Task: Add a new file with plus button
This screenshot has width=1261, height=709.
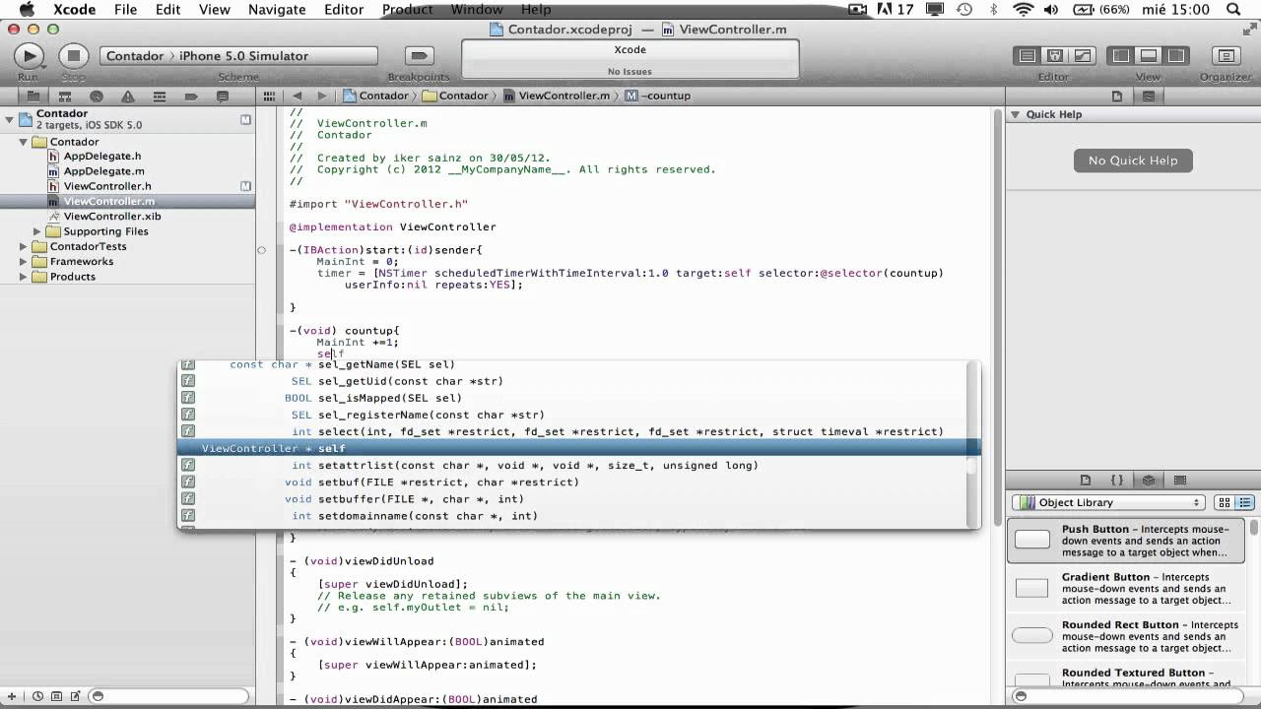Action: [12, 696]
